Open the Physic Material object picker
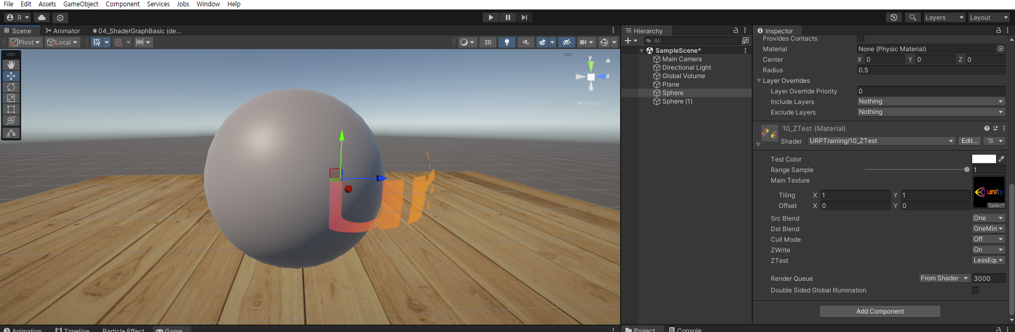The height and width of the screenshot is (332, 1015). tap(1001, 49)
